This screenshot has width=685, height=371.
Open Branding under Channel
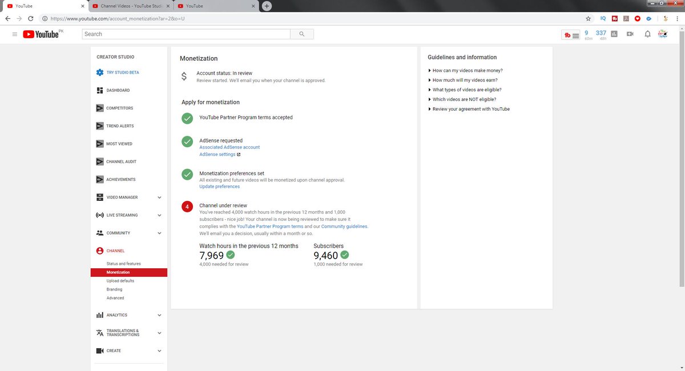[x=114, y=289]
